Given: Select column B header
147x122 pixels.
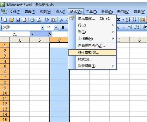Looking at the screenshot, I should 39,40.
